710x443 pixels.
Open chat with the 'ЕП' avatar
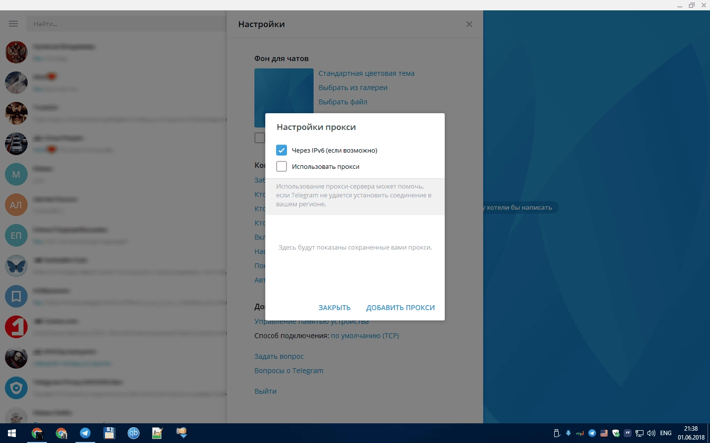coord(16,235)
